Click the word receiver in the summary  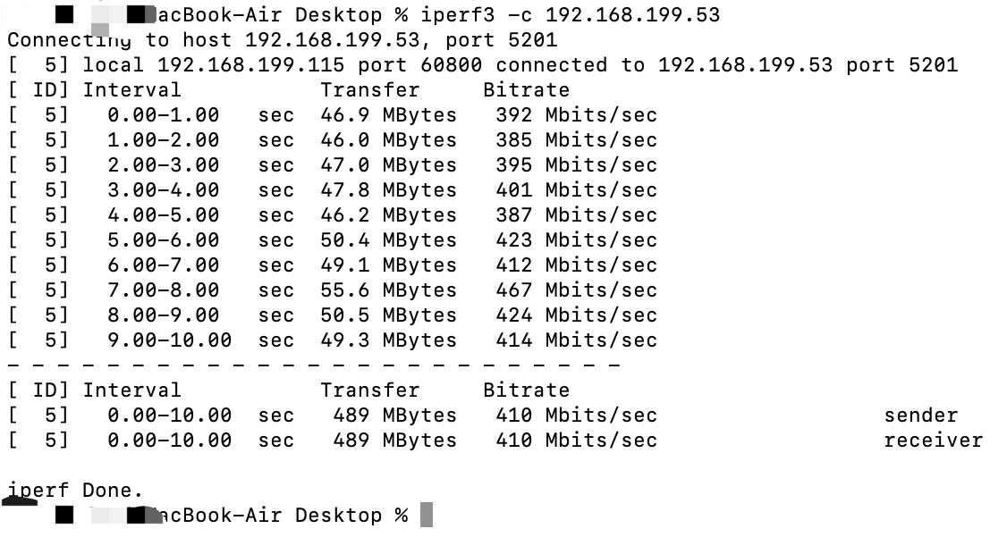pos(933,441)
